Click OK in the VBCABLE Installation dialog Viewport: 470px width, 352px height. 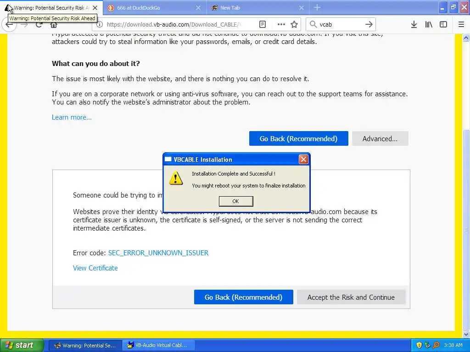(x=236, y=201)
